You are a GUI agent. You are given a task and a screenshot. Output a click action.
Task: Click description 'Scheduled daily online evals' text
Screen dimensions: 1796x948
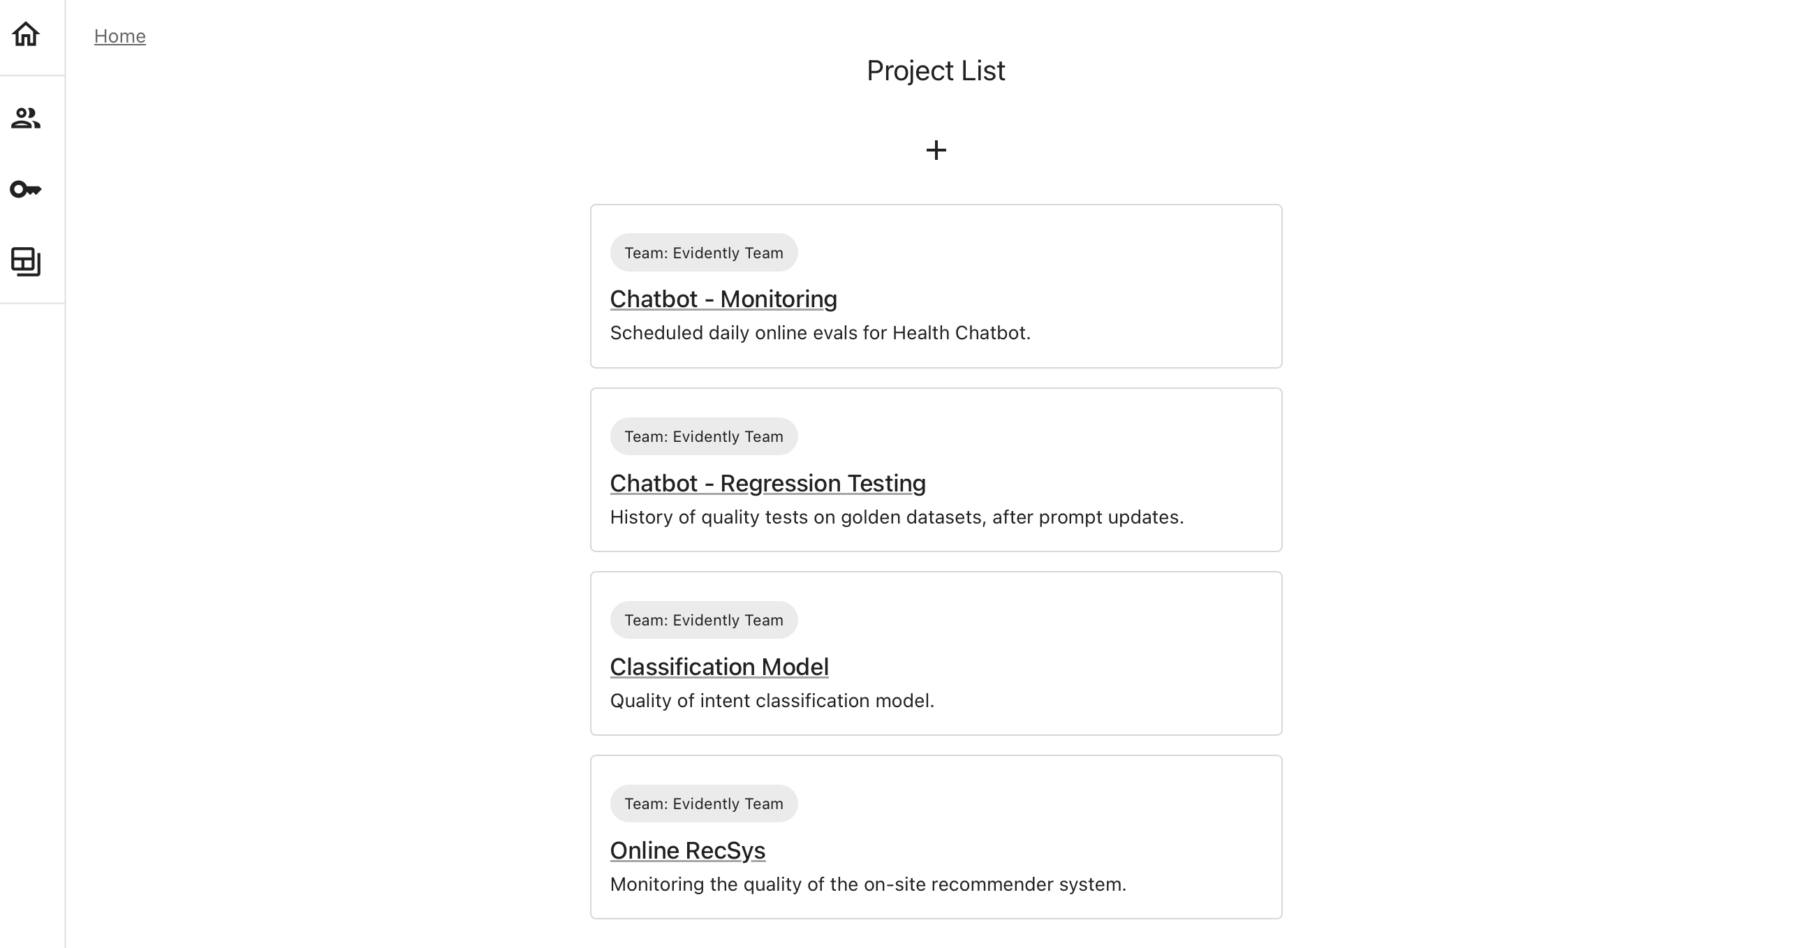click(x=820, y=333)
